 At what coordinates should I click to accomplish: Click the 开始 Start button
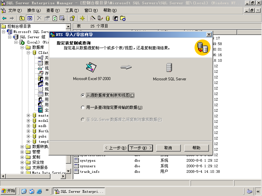(9, 191)
